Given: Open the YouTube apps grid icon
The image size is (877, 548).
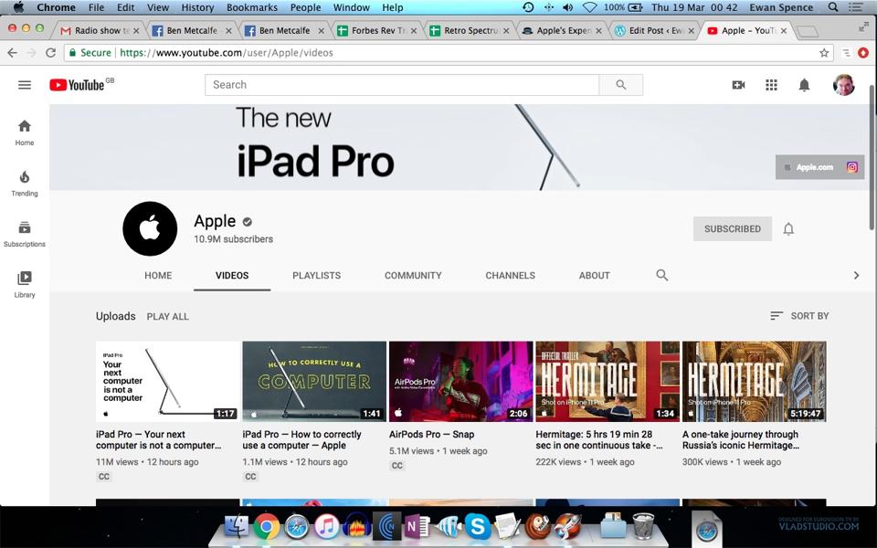Looking at the screenshot, I should click(771, 85).
